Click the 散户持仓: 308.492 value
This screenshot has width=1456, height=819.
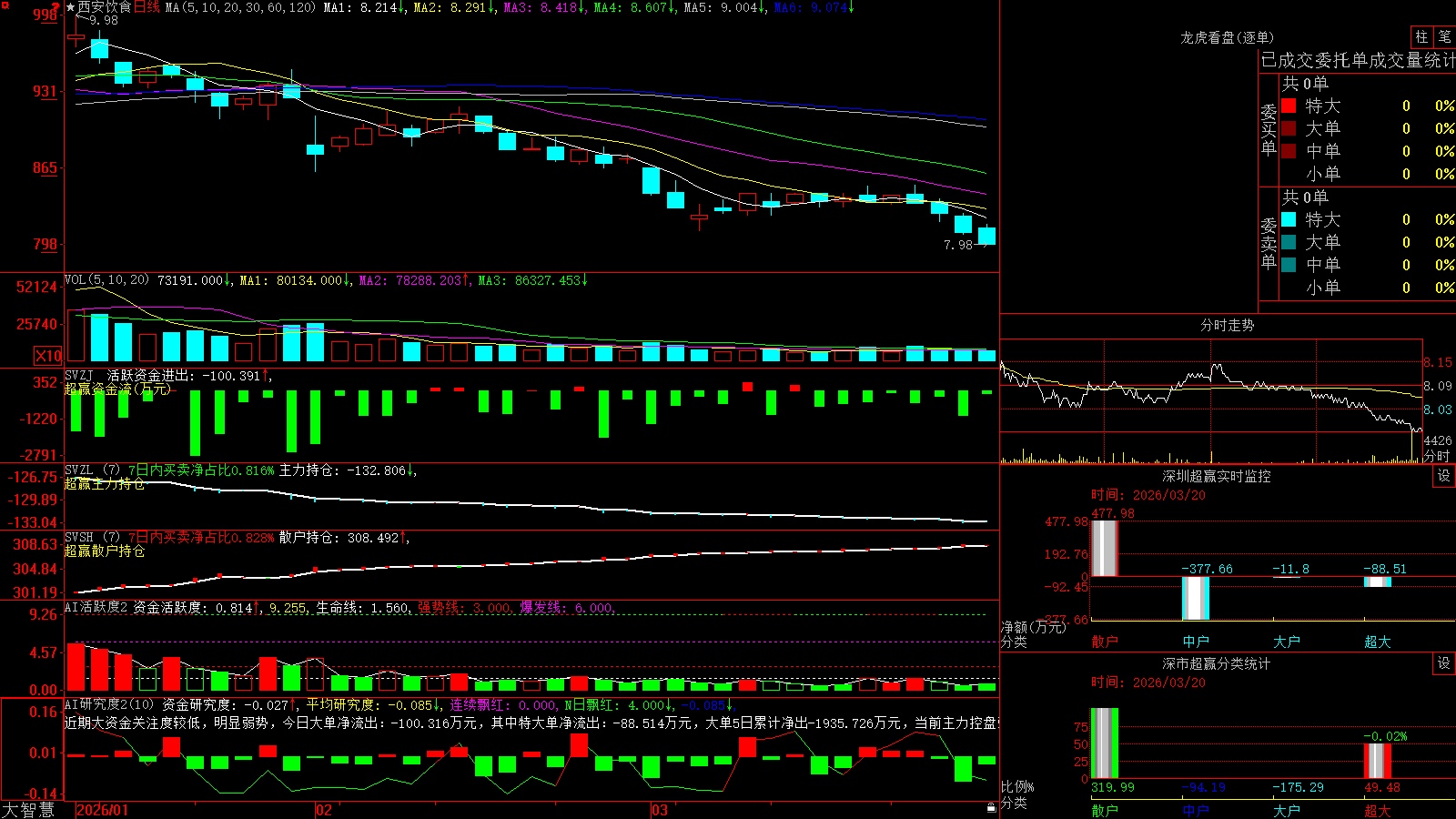point(339,538)
